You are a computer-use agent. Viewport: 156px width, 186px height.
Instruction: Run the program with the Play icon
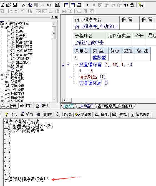click(87, 5)
